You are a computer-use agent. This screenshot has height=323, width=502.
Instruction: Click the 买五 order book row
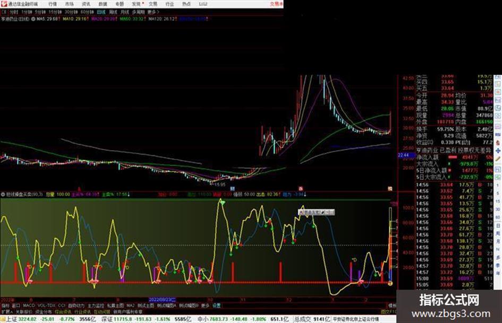(x=454, y=88)
